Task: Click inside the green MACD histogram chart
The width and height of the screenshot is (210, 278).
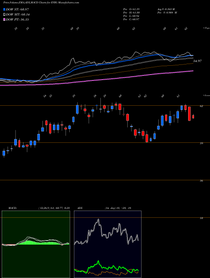Action: pyautogui.click(x=36, y=244)
